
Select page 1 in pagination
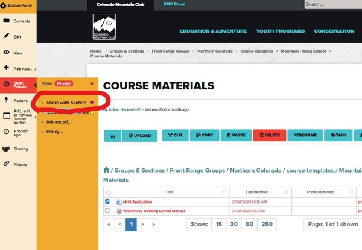click(131, 225)
